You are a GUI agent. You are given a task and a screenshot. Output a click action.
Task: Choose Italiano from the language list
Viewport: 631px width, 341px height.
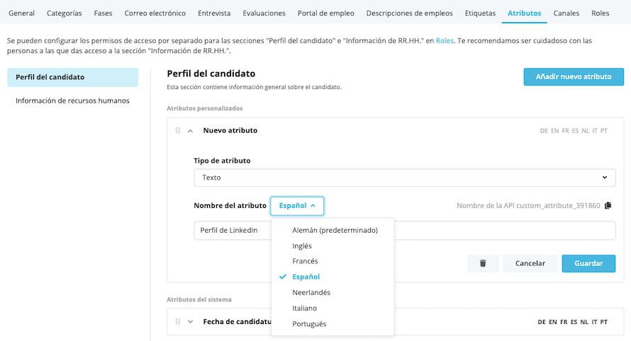tap(304, 308)
